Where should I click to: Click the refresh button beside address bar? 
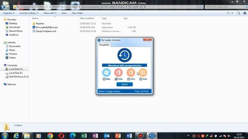[201, 7]
